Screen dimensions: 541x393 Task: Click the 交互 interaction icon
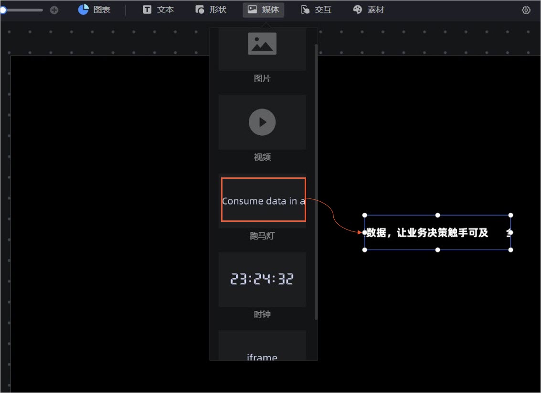[x=316, y=9]
